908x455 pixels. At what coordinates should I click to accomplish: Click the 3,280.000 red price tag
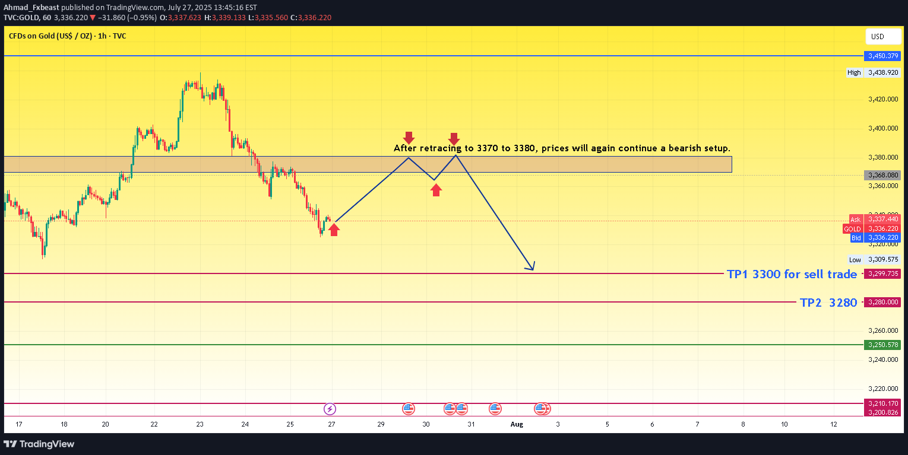click(884, 302)
